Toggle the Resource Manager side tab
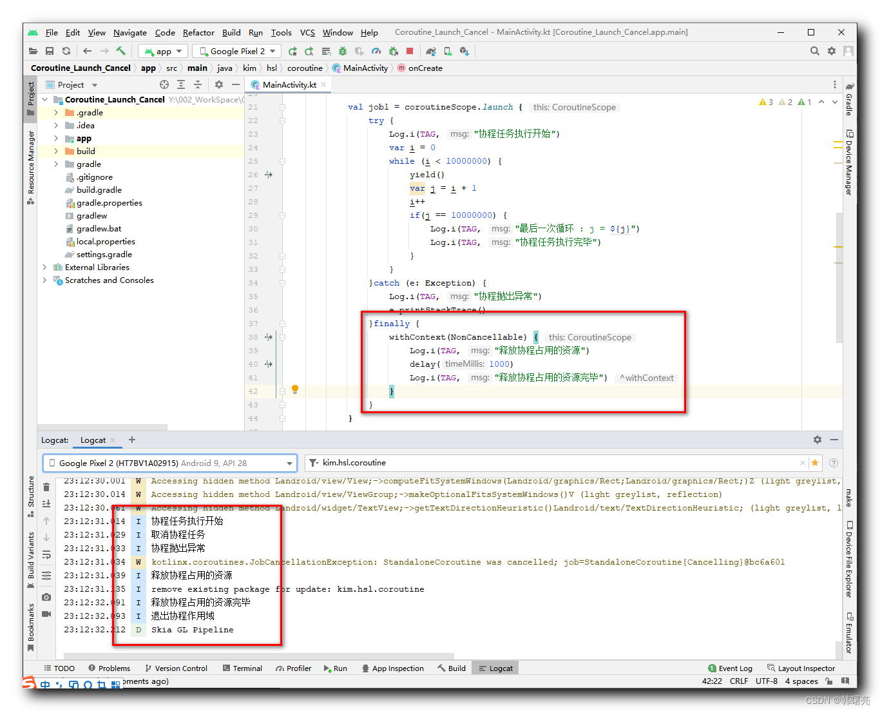880x711 pixels. coord(30,168)
